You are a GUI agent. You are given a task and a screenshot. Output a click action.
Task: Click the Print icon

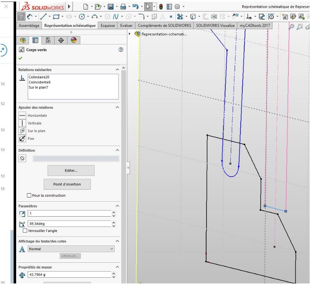pos(123,7)
